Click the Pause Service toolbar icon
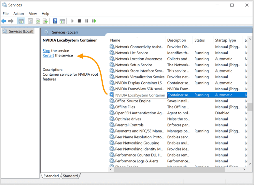The height and width of the screenshot is (185, 254). point(87,21)
